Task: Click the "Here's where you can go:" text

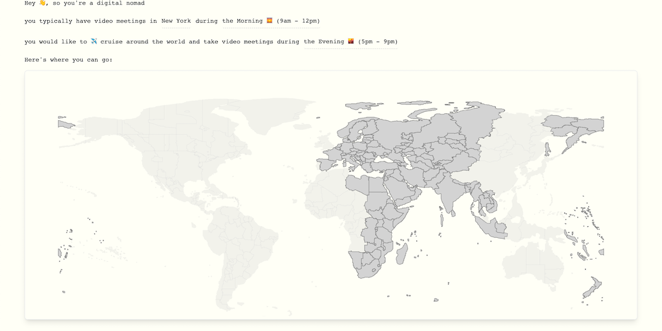Action: tap(69, 60)
